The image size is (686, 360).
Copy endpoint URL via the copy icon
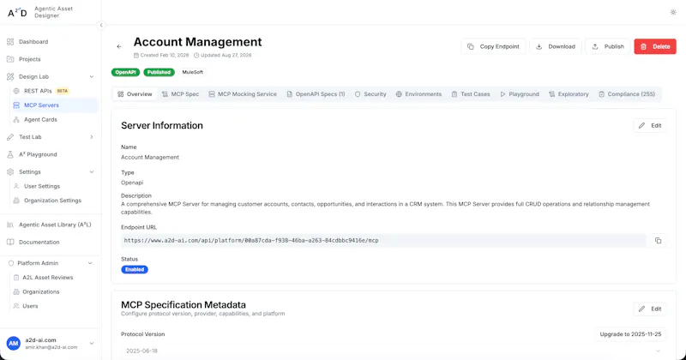658,241
